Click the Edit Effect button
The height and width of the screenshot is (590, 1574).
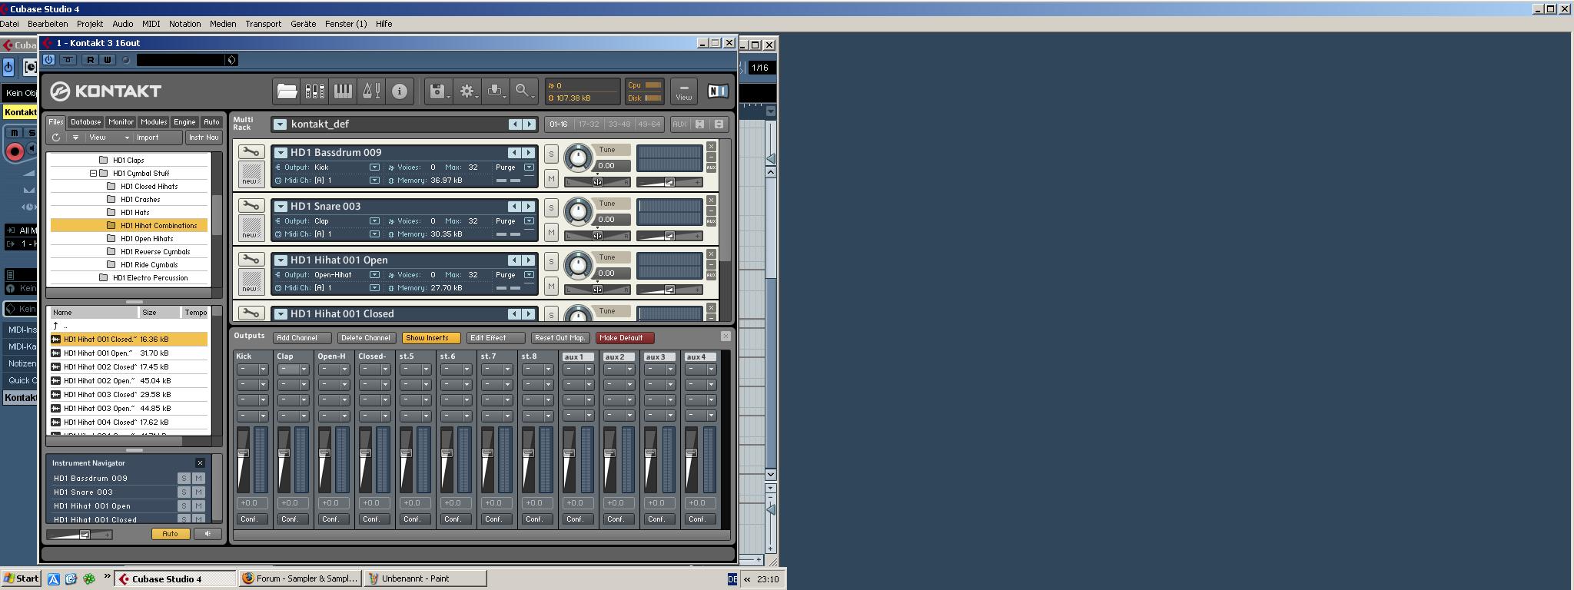coord(495,338)
